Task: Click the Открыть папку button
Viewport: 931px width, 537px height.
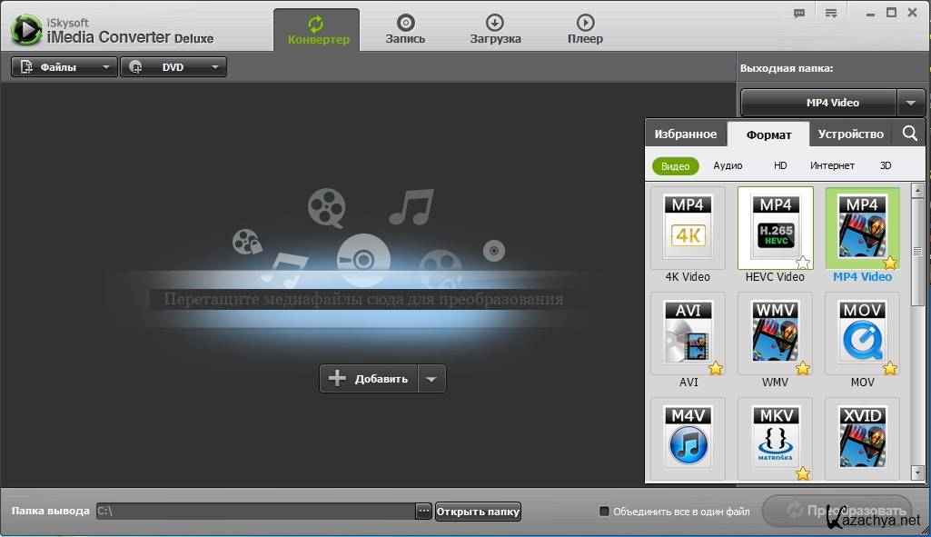Action: click(478, 512)
